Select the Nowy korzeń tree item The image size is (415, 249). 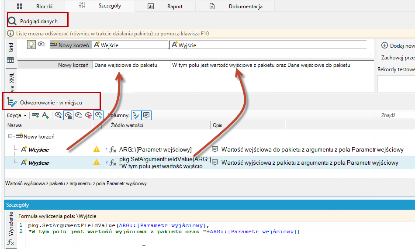(x=38, y=137)
